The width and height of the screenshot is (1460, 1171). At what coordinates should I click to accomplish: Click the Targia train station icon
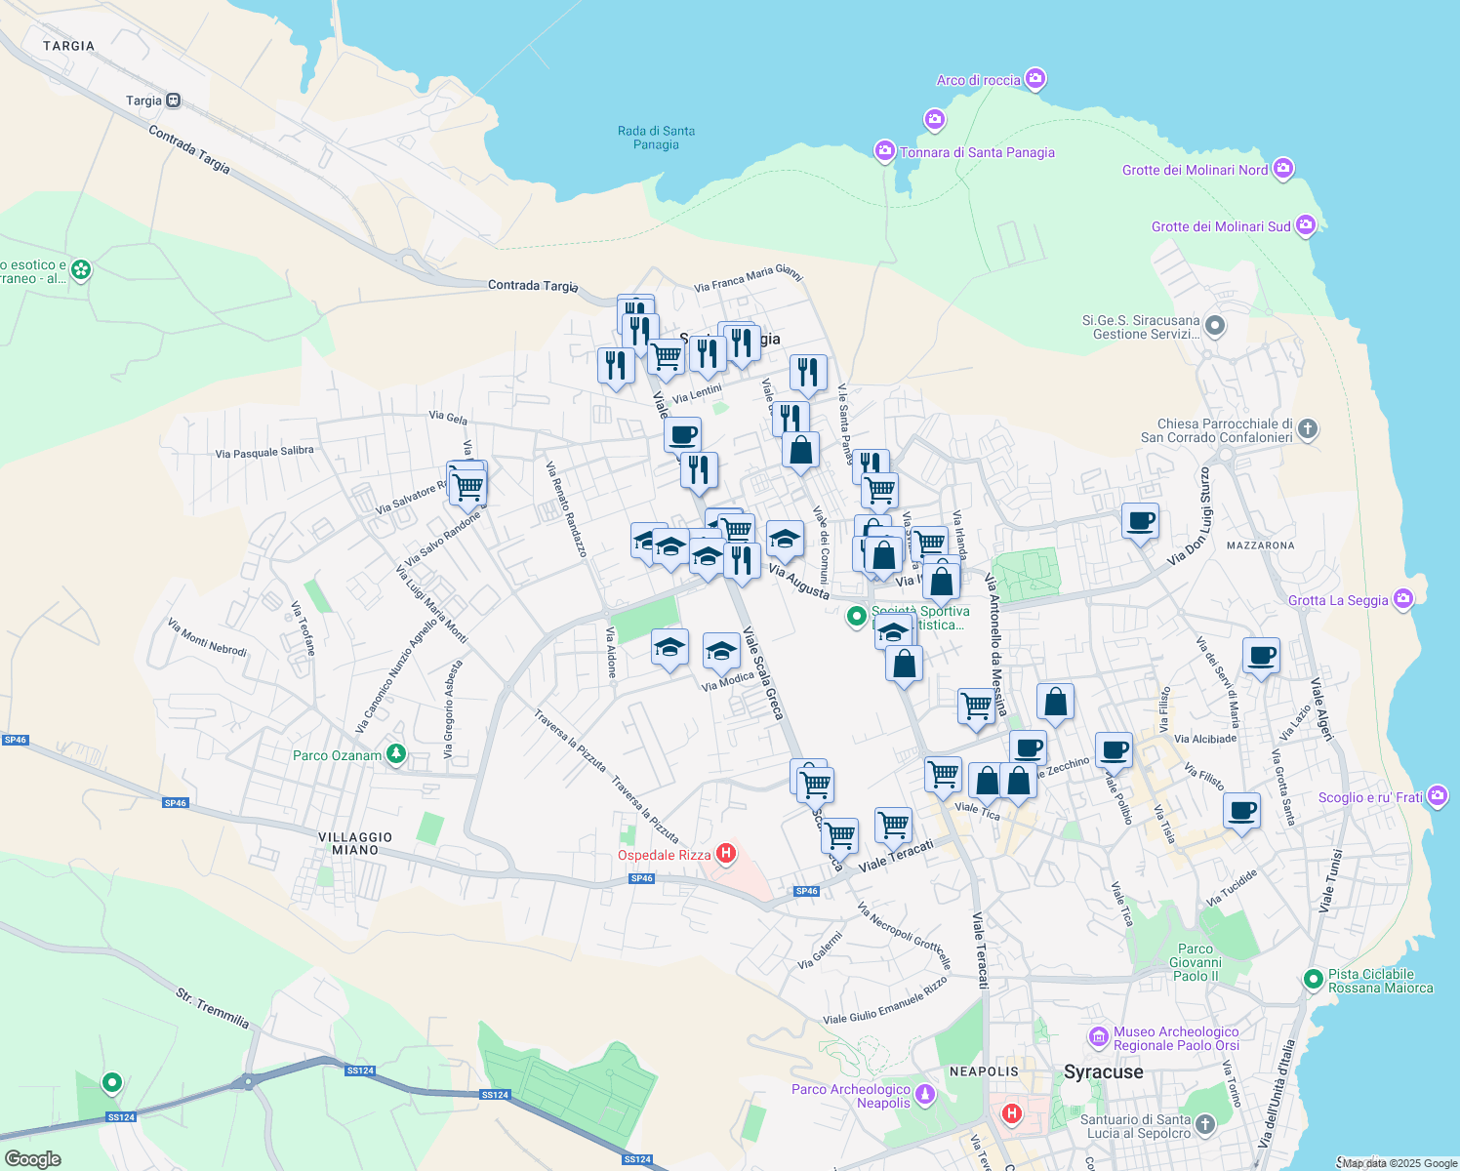174,101
